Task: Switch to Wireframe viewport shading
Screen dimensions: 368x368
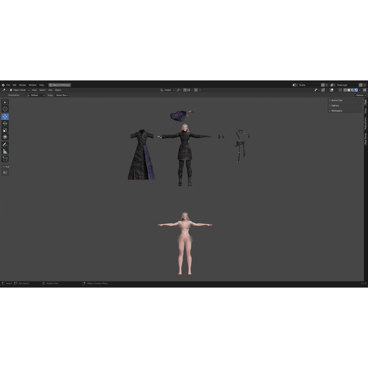Action: [x=345, y=90]
